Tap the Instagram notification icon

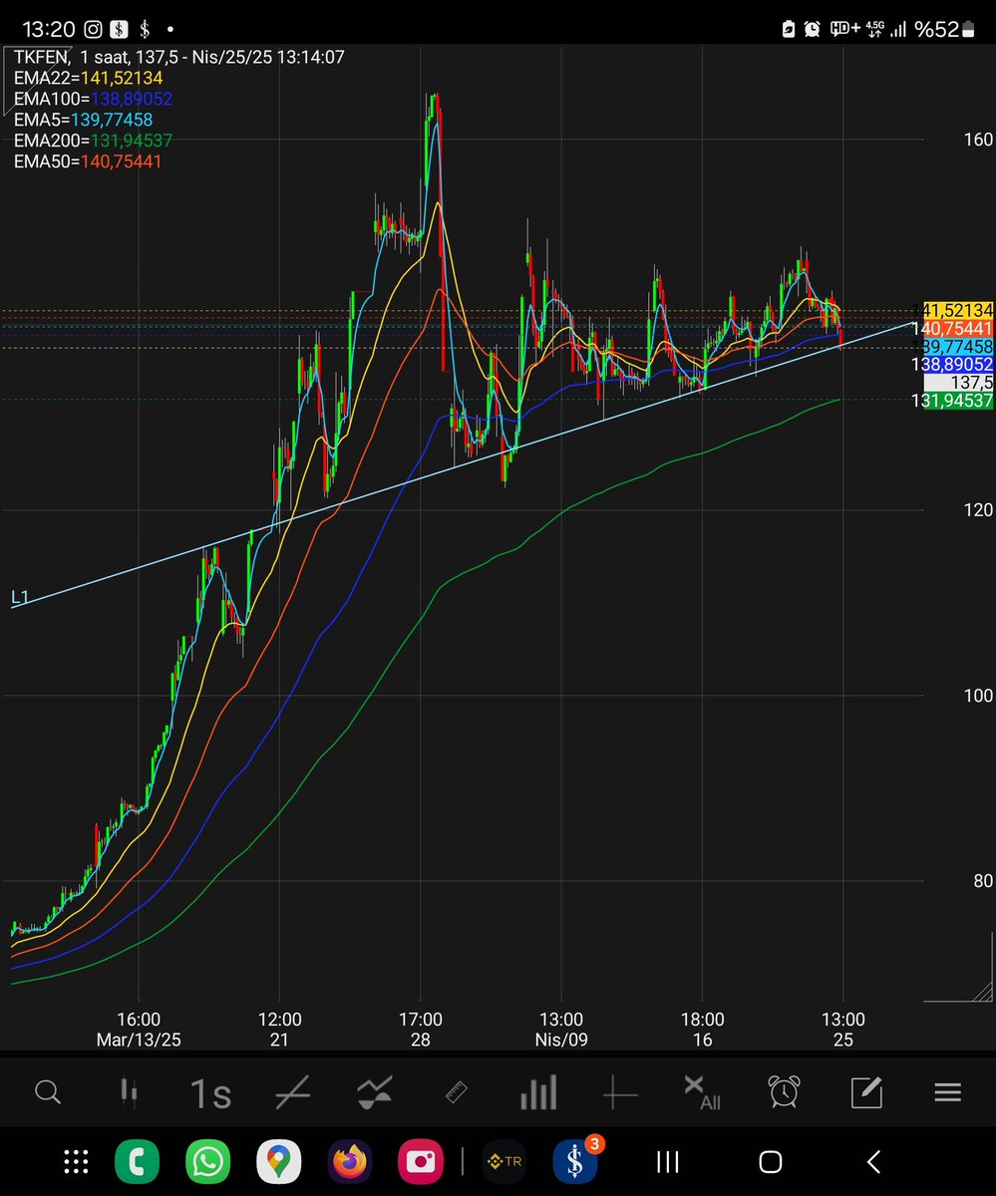coord(93,30)
